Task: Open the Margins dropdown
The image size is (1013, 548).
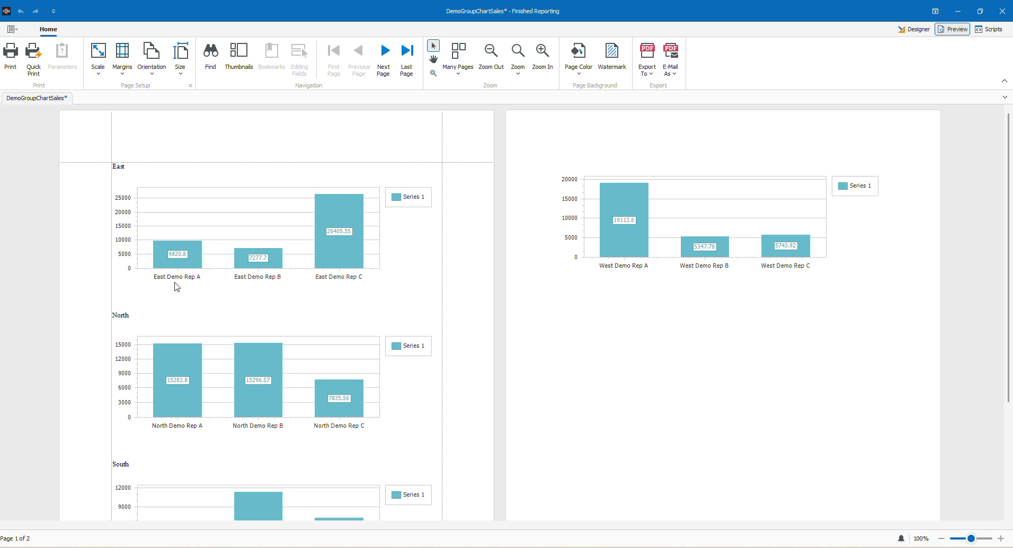Action: (x=122, y=59)
